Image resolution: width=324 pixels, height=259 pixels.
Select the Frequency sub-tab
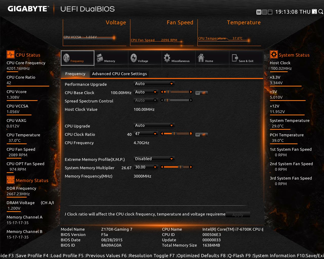tap(75, 74)
